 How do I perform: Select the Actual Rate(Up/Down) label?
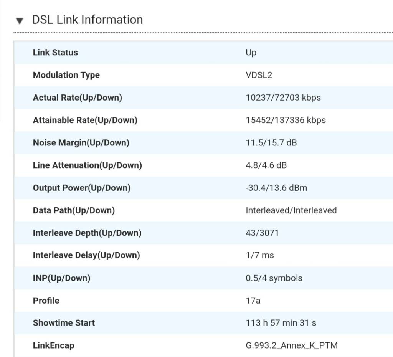[x=77, y=98]
